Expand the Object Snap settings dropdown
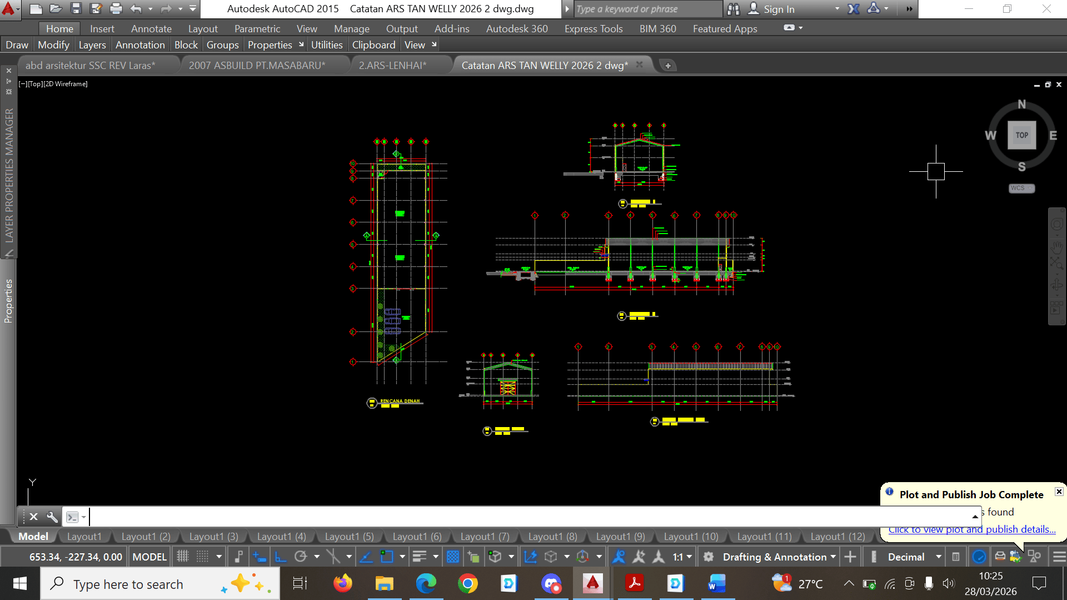 (402, 557)
